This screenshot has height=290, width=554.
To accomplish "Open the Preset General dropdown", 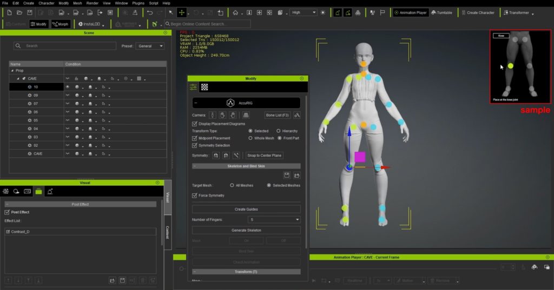I will (150, 46).
